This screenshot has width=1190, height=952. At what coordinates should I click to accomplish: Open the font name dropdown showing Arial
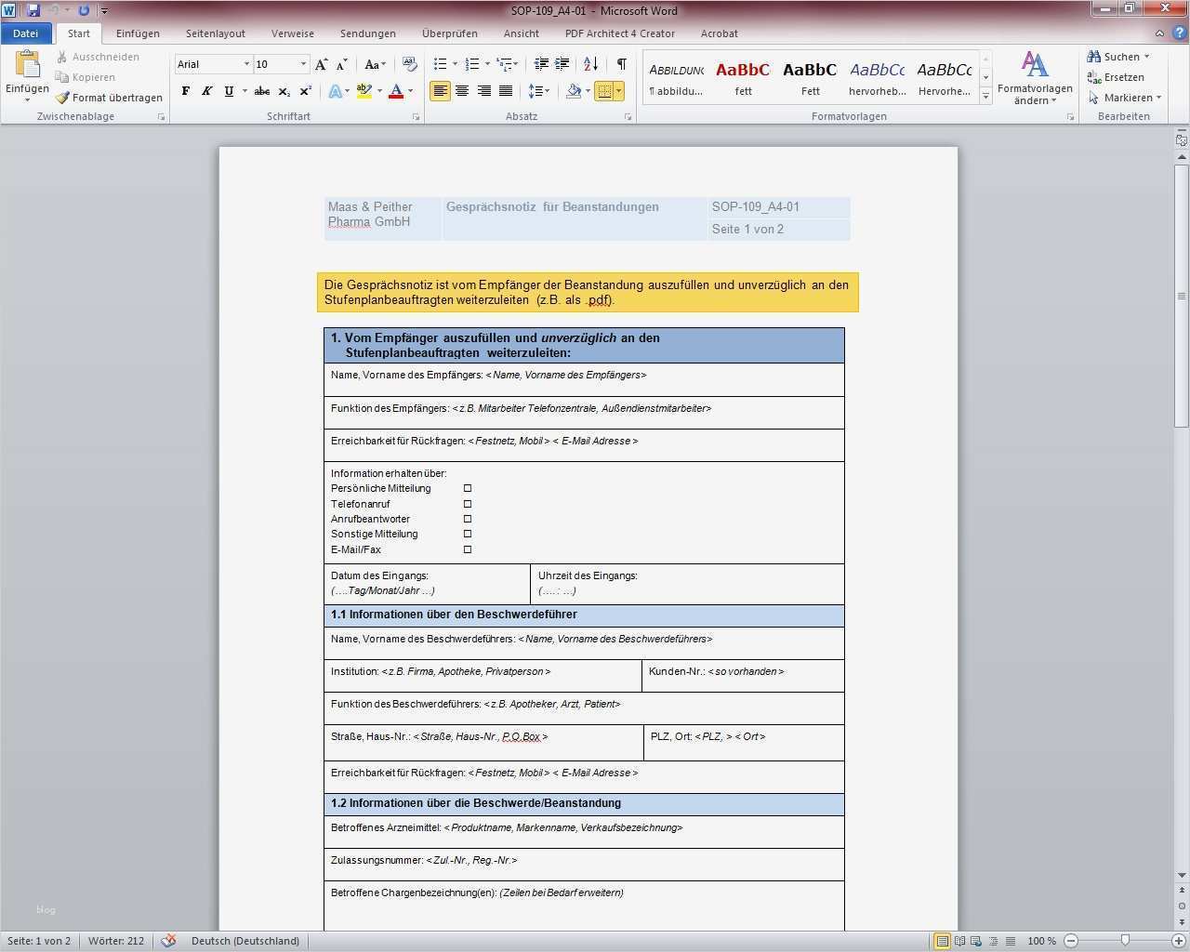tap(246, 64)
